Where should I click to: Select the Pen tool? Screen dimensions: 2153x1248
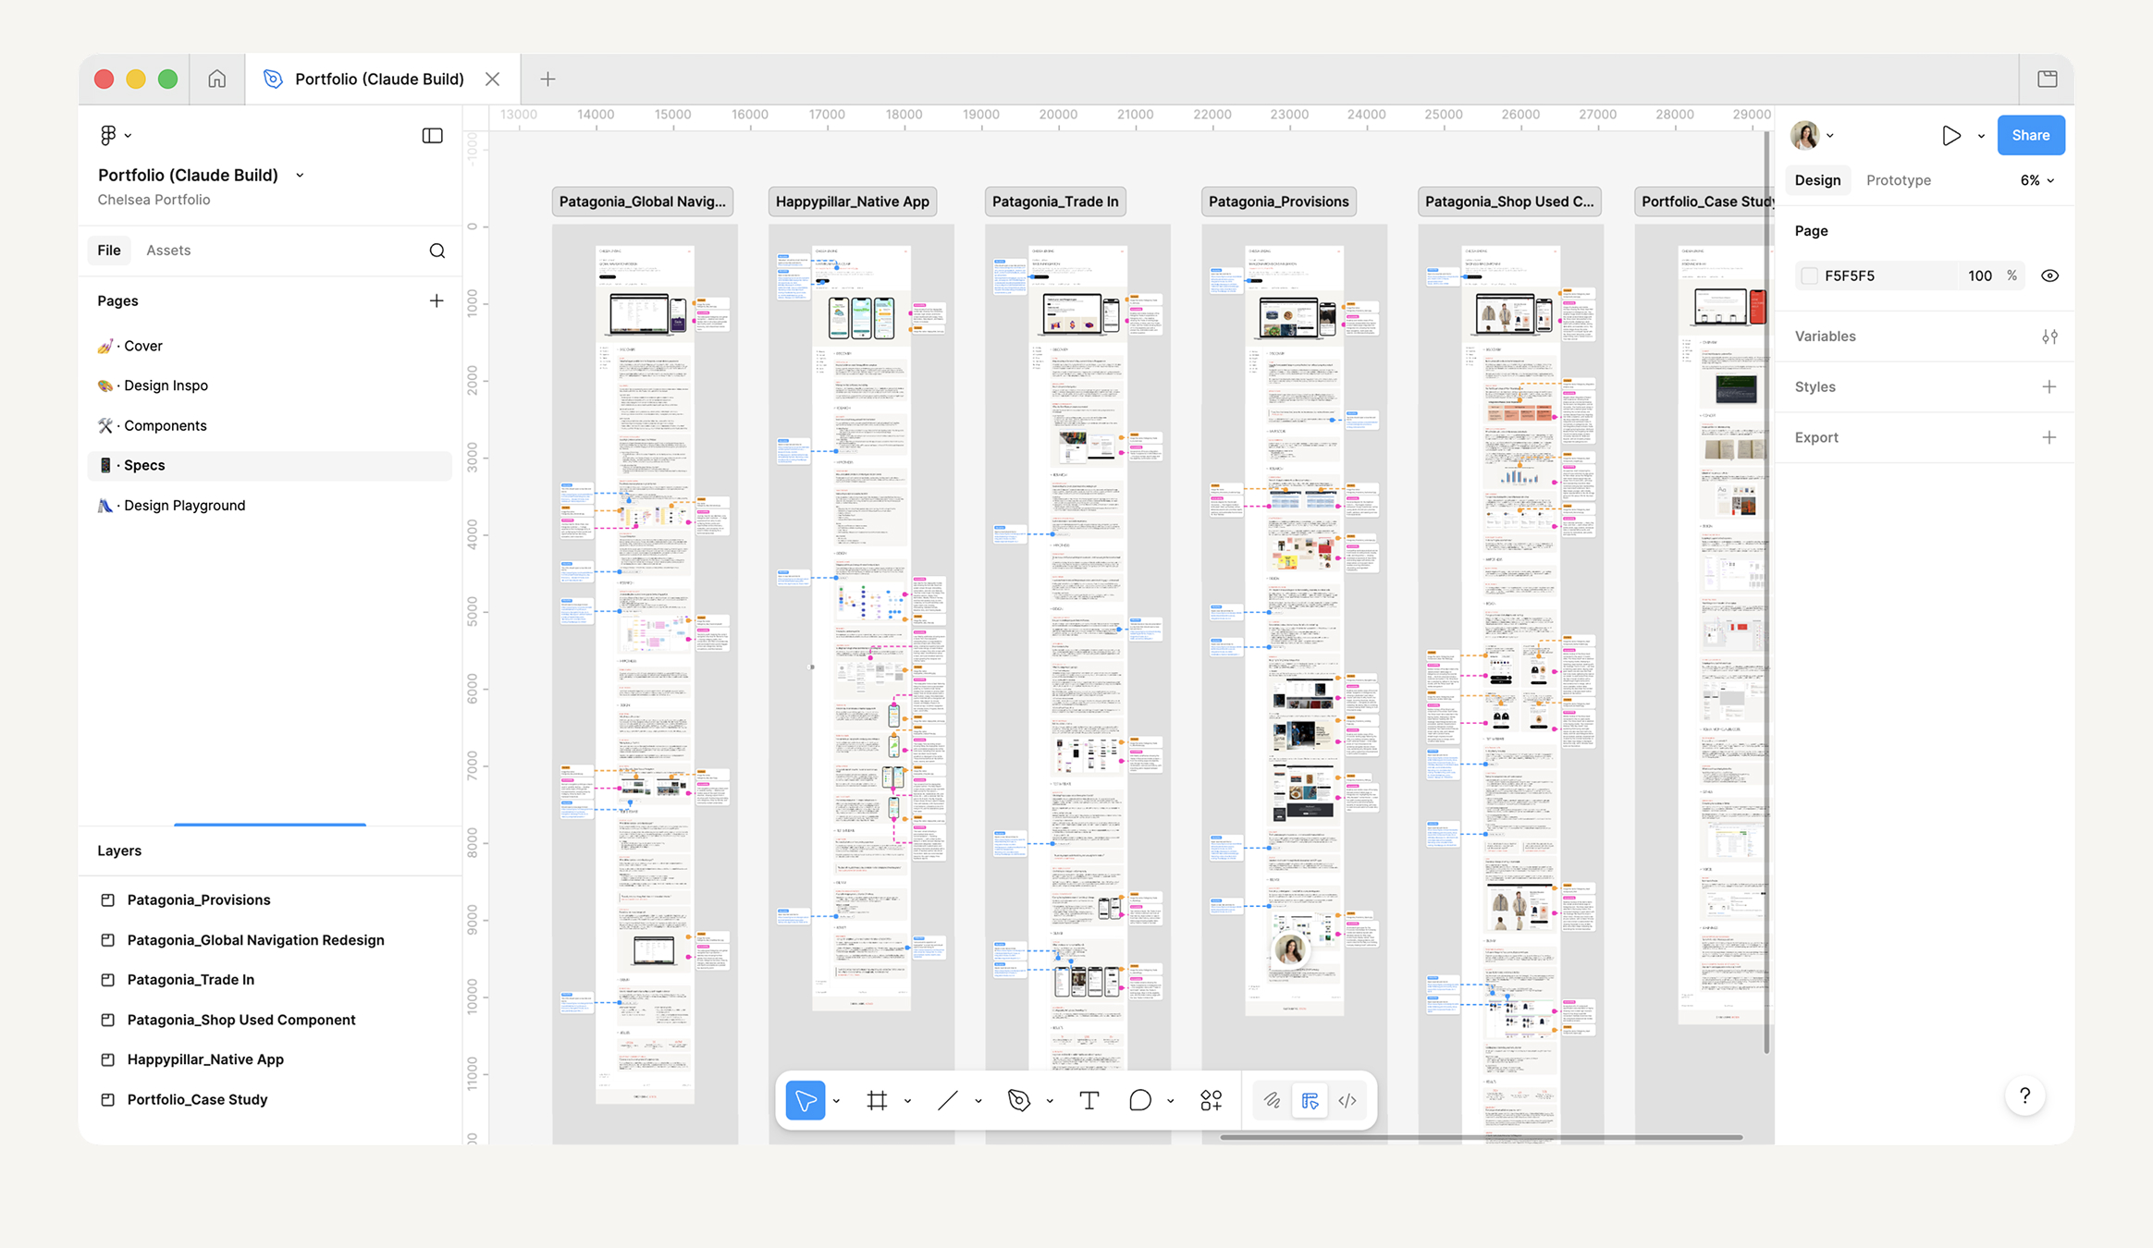coord(1018,1100)
